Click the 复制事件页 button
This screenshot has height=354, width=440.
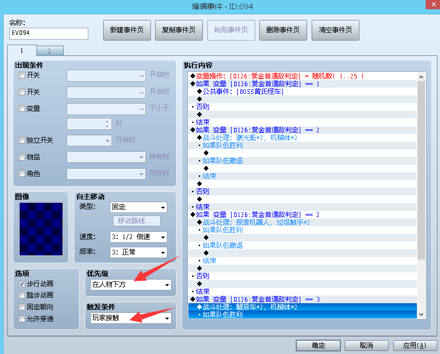tap(179, 30)
